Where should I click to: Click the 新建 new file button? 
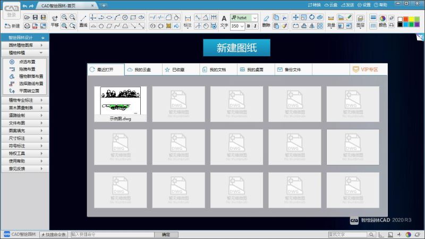click(12, 26)
